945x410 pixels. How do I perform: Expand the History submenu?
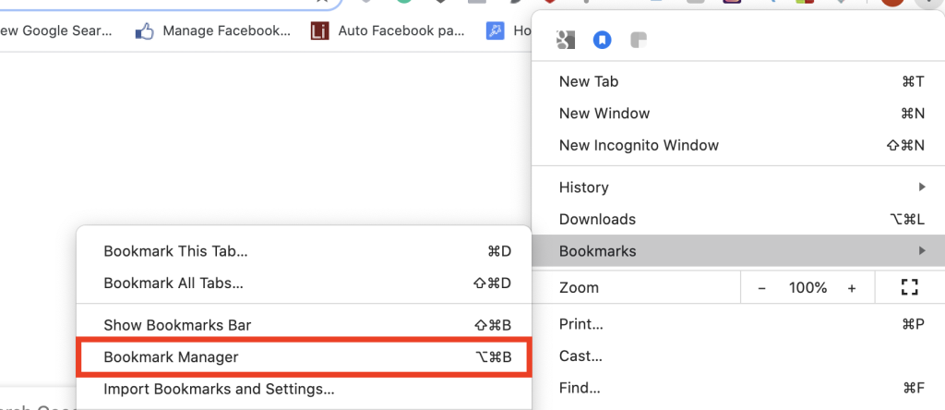pyautogui.click(x=738, y=187)
